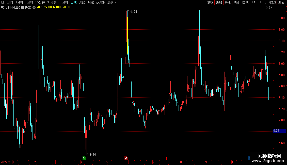Click the 标记 mark button

click(263, 2)
